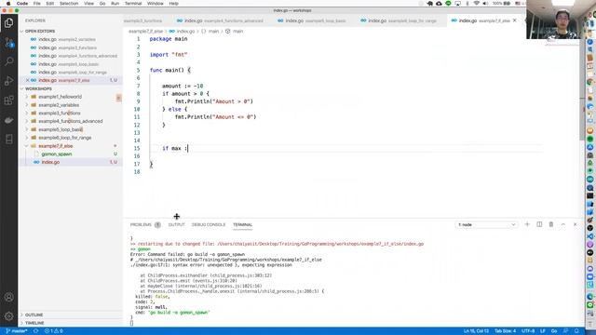This screenshot has height=335, width=596.
Task: Expand the example2_variables folder
Action: [59, 105]
